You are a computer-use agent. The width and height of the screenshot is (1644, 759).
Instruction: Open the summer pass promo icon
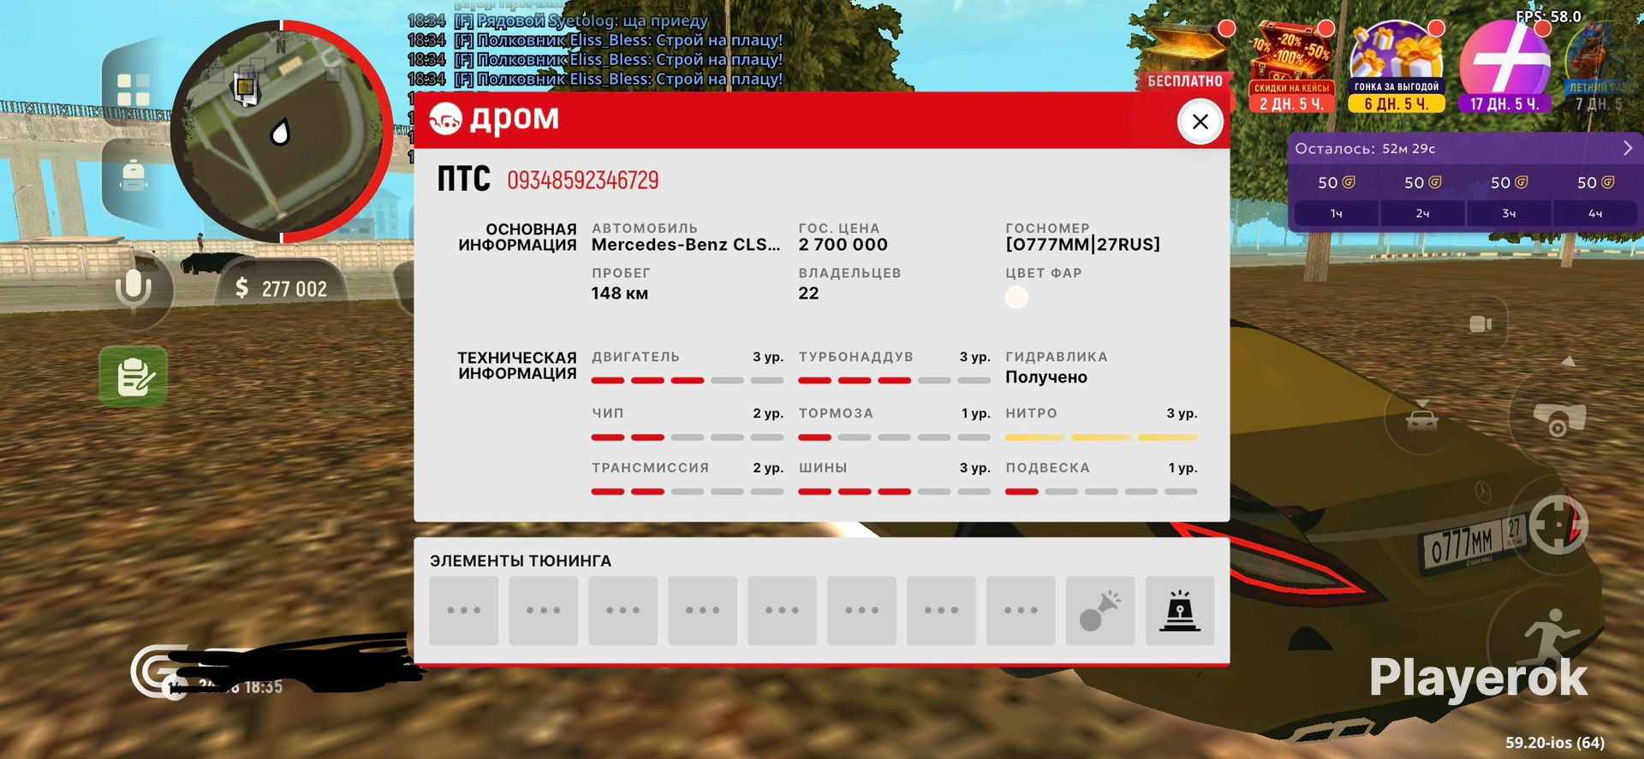1599,68
